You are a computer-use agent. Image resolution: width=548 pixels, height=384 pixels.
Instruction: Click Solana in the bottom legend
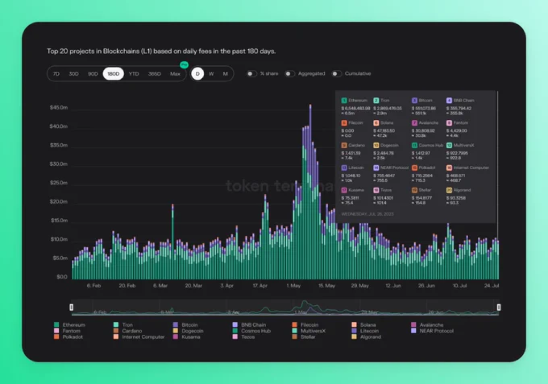point(364,325)
